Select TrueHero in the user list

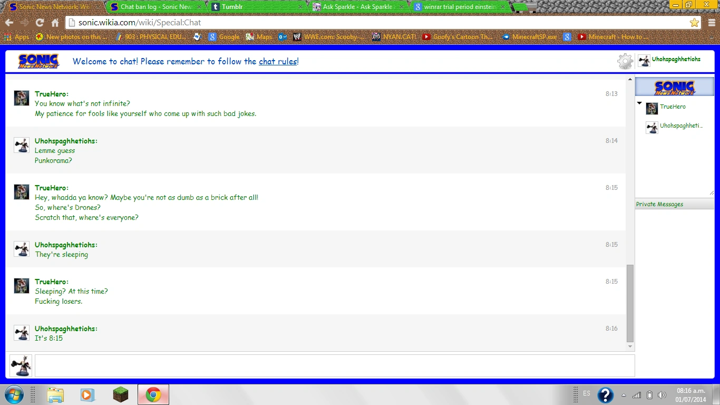(x=673, y=107)
